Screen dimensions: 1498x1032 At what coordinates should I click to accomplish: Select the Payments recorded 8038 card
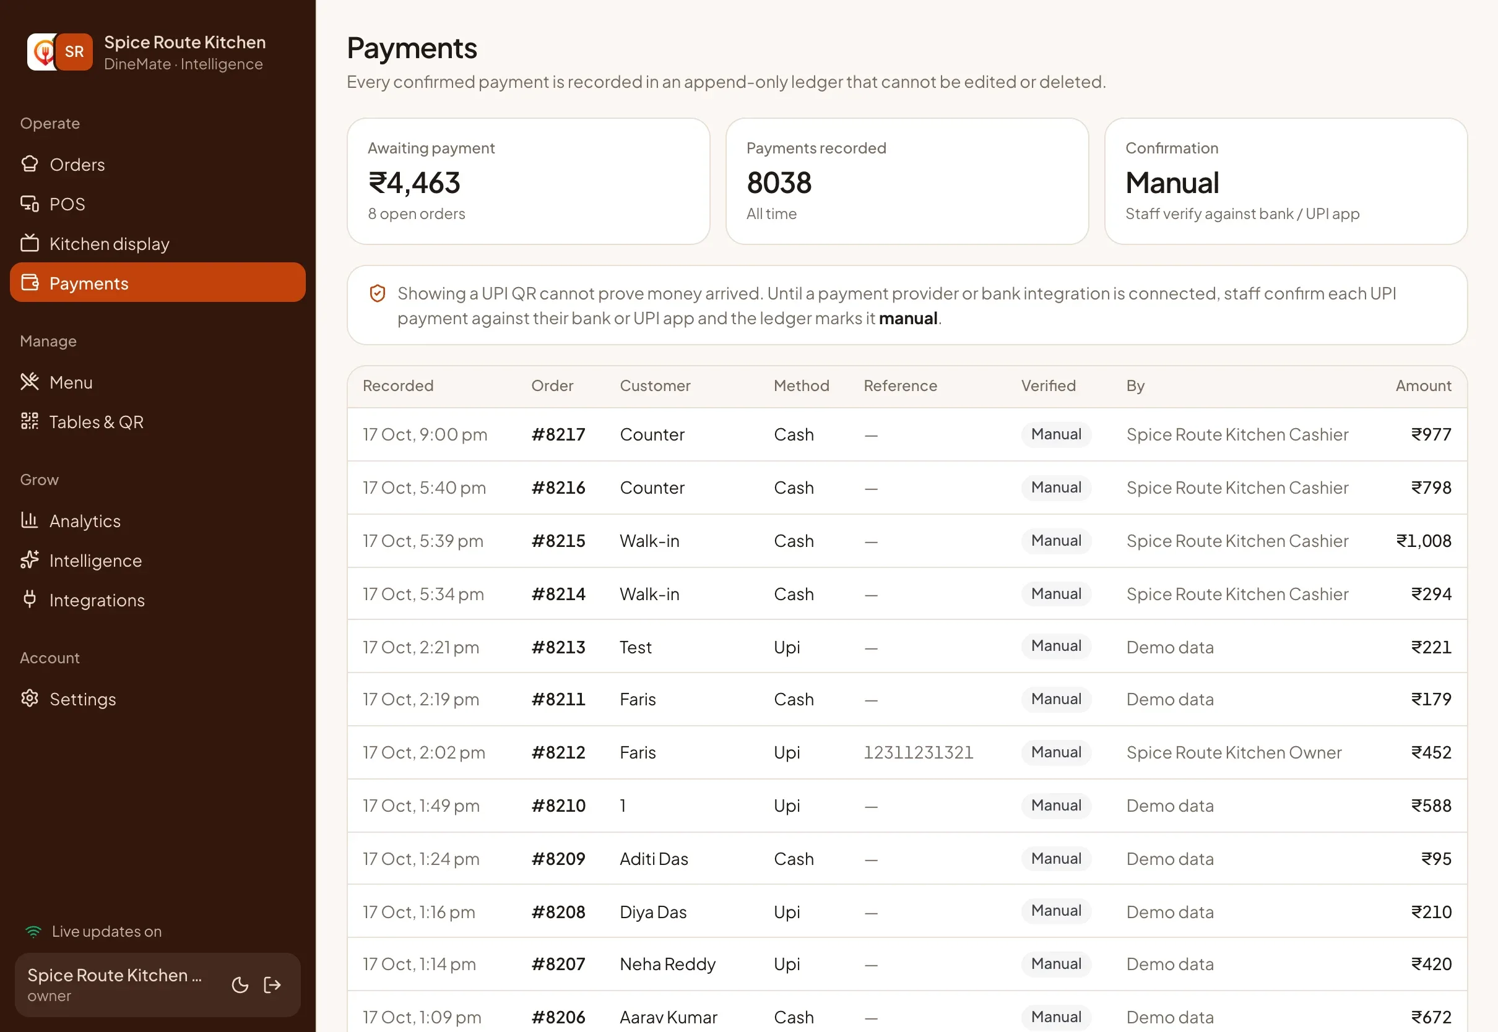pos(907,181)
